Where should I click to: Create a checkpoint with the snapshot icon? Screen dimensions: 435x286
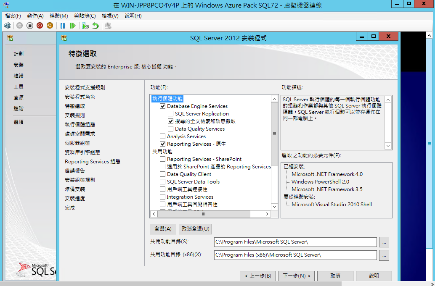click(x=85, y=26)
